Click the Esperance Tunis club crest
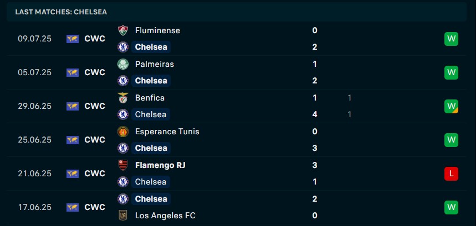The width and height of the screenshot is (476, 226). coord(123,132)
